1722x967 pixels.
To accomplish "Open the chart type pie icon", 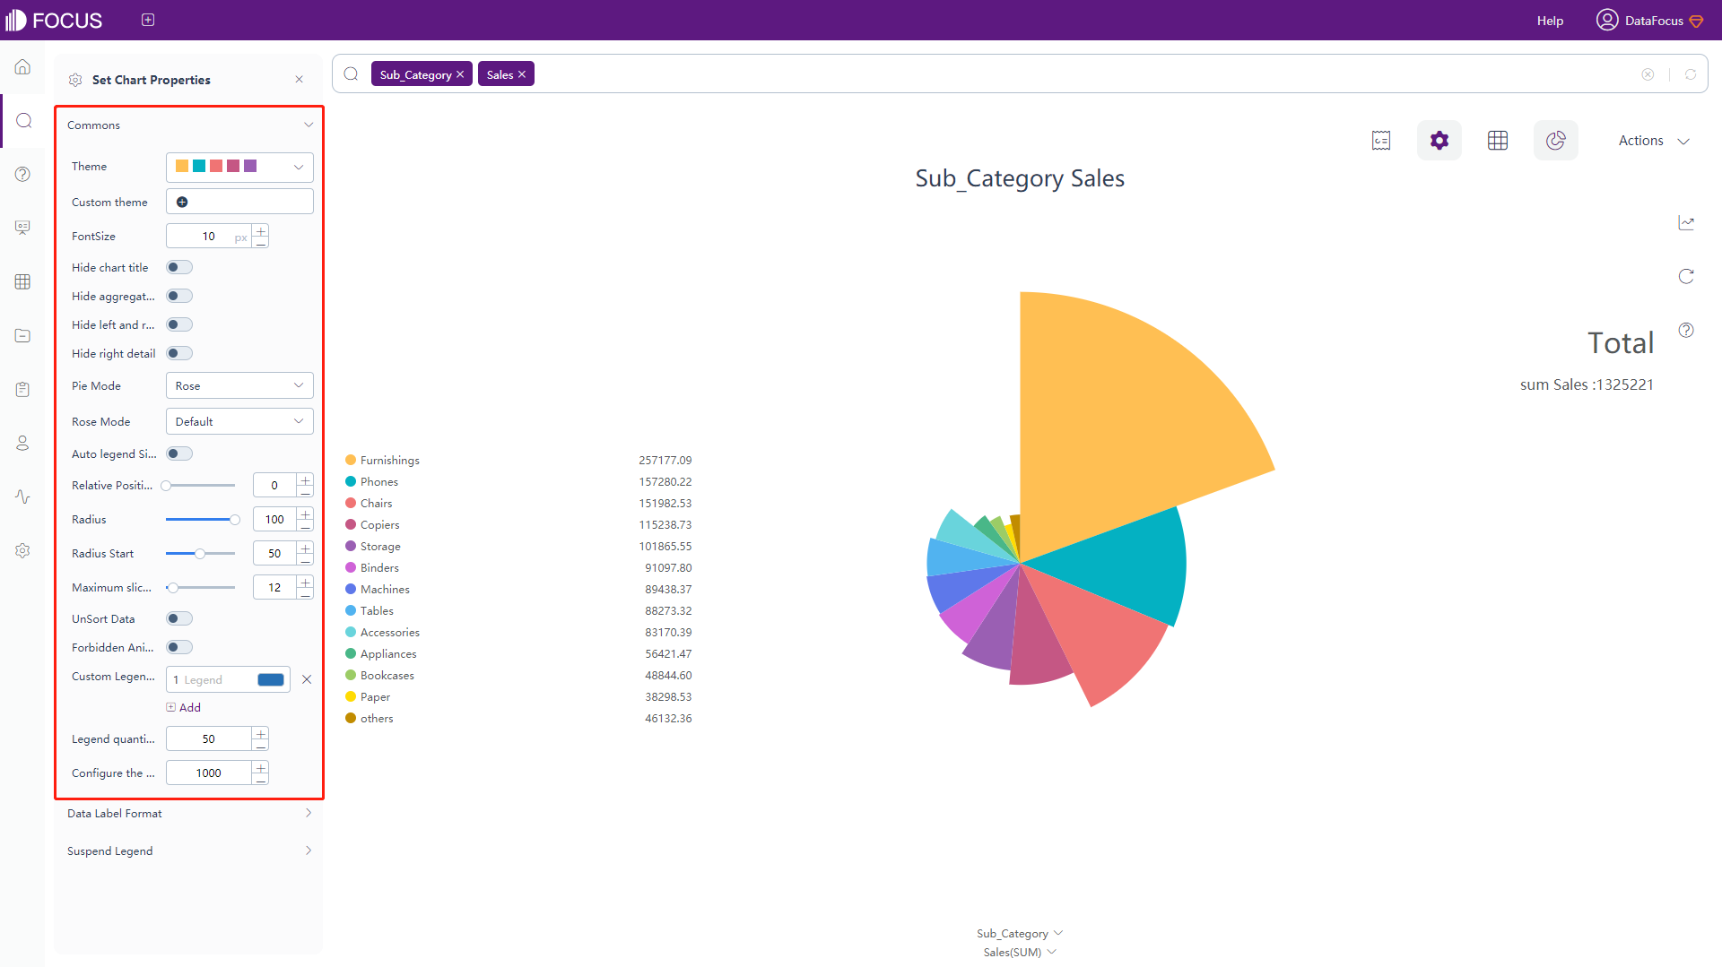I will pos(1556,141).
